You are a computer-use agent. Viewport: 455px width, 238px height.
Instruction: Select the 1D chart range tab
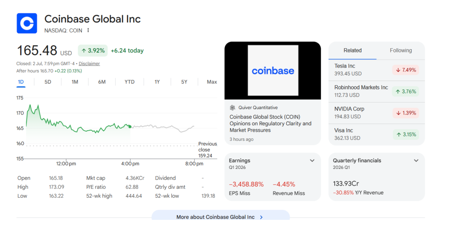(x=21, y=82)
